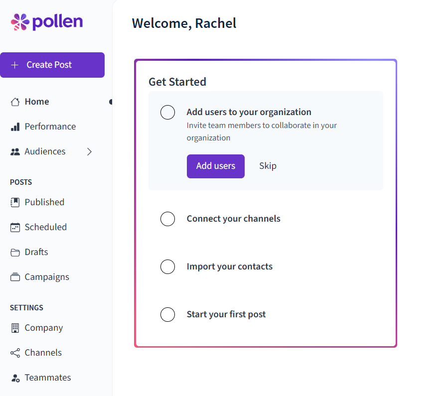Screen dimensions: 444x396
Task: Select the Drafts folder icon
Action: pos(14,252)
